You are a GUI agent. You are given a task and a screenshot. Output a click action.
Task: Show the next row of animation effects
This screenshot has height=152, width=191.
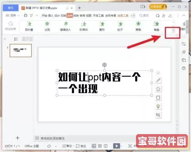point(173,26)
